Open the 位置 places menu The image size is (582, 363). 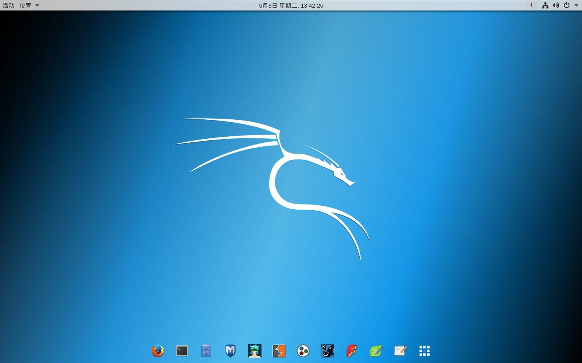click(x=29, y=5)
